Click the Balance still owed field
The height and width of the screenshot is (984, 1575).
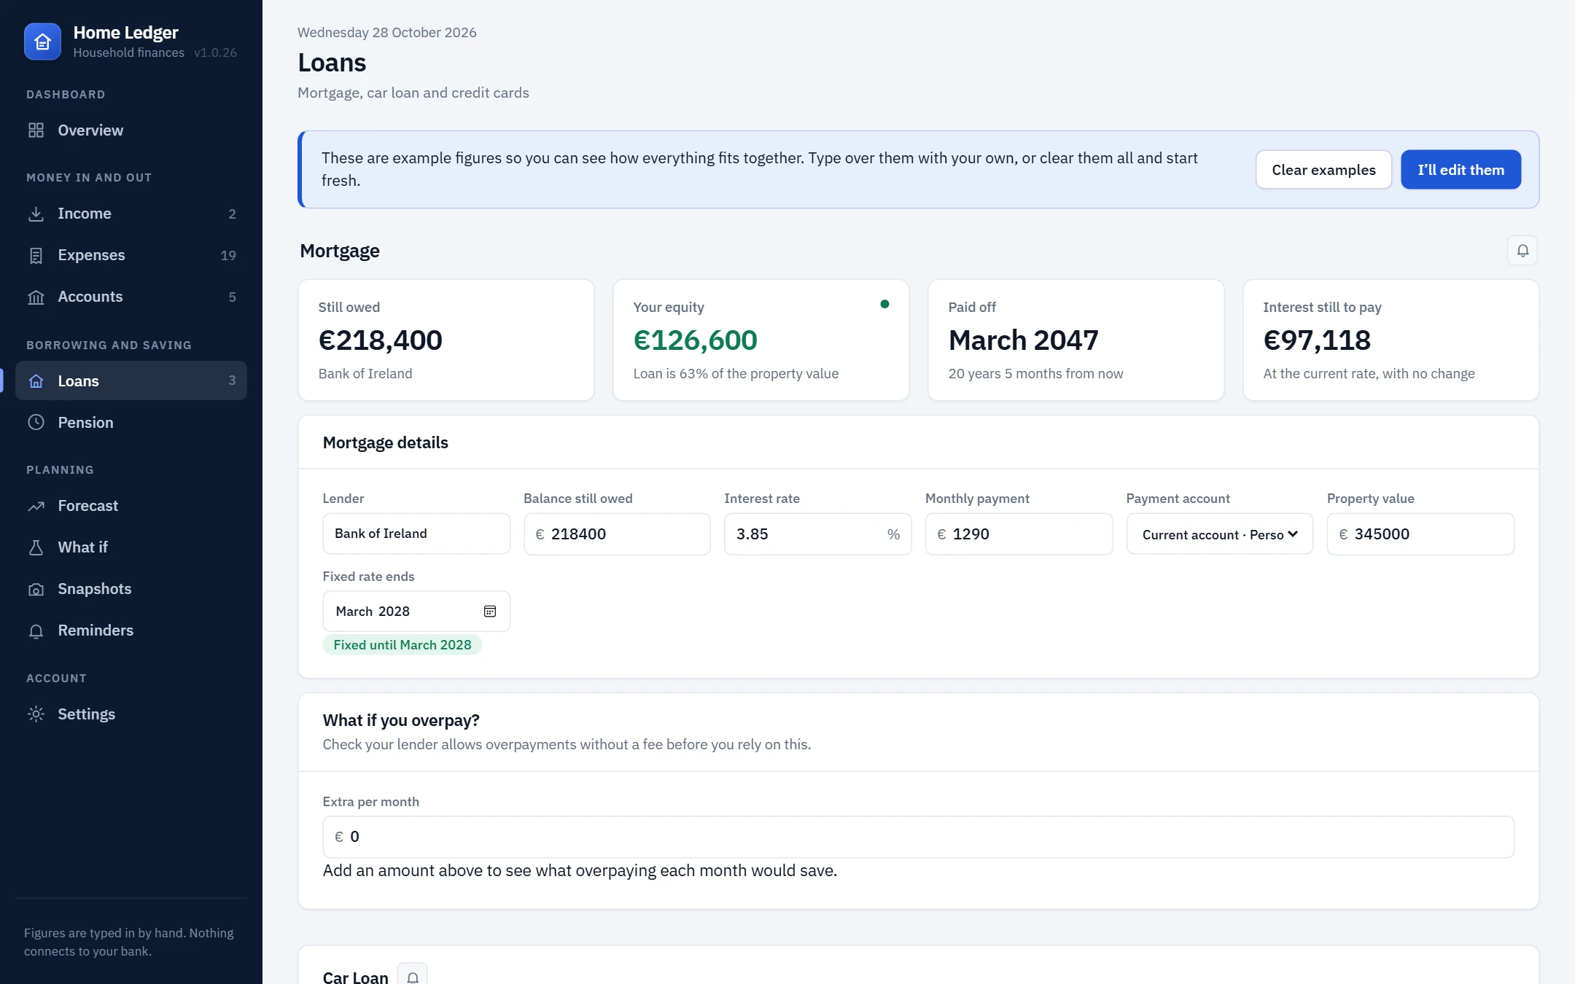coord(617,534)
